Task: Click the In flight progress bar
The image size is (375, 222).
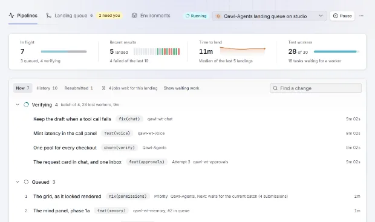Action: point(64,51)
